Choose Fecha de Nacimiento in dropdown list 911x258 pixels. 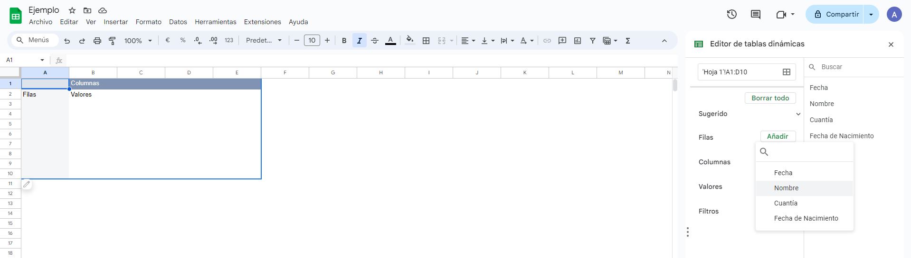coord(805,218)
